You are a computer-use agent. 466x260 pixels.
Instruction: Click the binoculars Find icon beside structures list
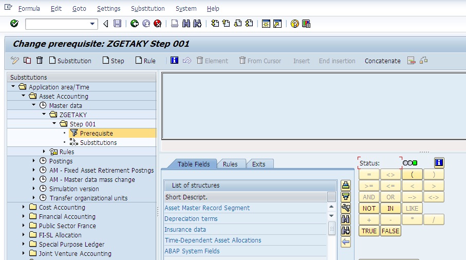point(346,219)
